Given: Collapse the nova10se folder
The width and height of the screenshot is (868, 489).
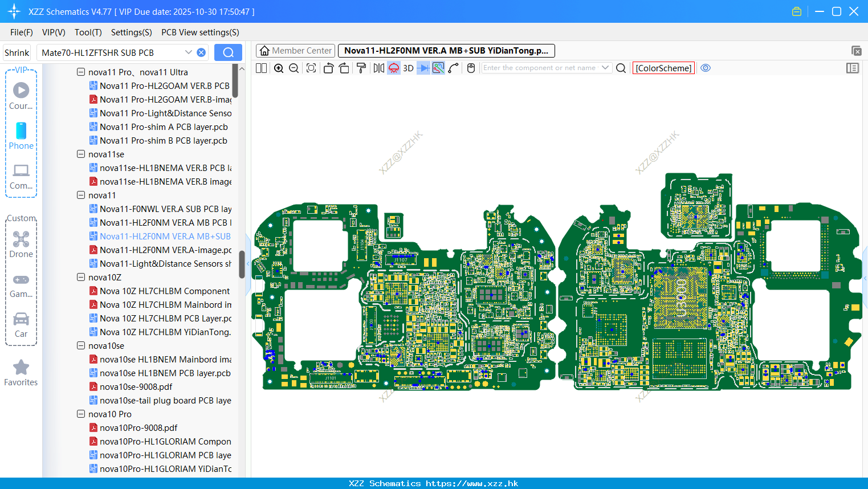Looking at the screenshot, I should [x=81, y=346].
